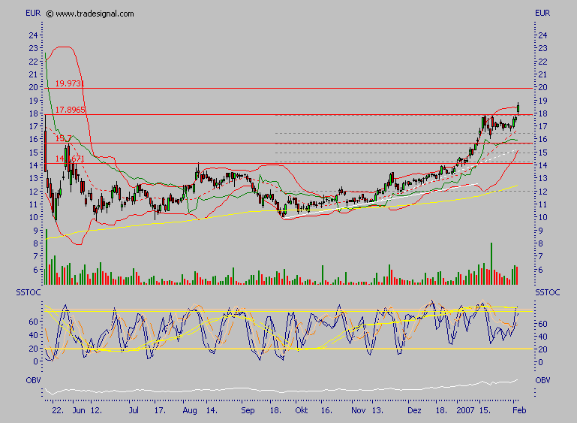The width and height of the screenshot is (577, 423).
Task: Jump to the Feb date marker
Action: pos(518,412)
